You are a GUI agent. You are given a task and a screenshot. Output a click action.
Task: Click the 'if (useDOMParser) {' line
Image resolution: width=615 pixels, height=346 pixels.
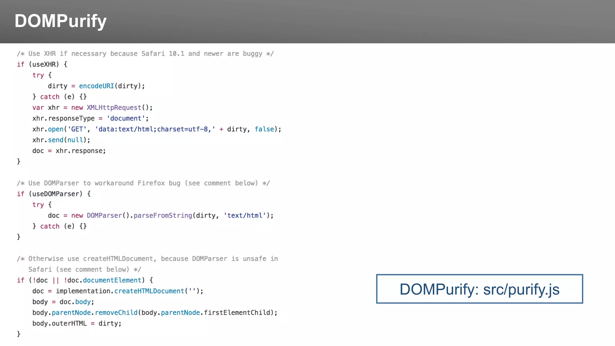click(x=54, y=194)
